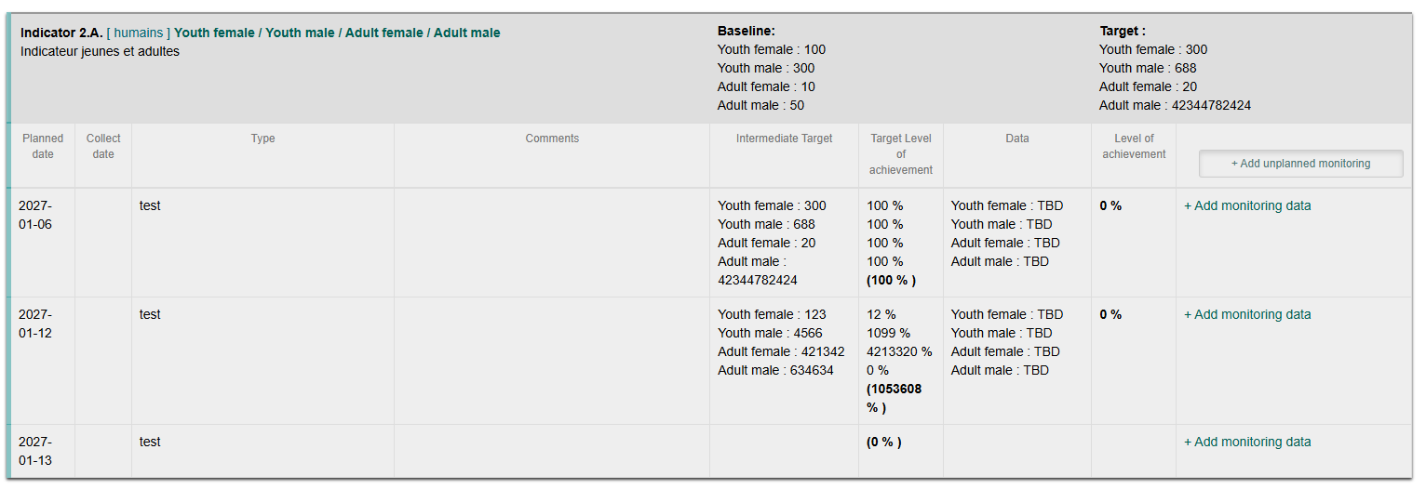Select the Intermediate Target column header

click(785, 139)
